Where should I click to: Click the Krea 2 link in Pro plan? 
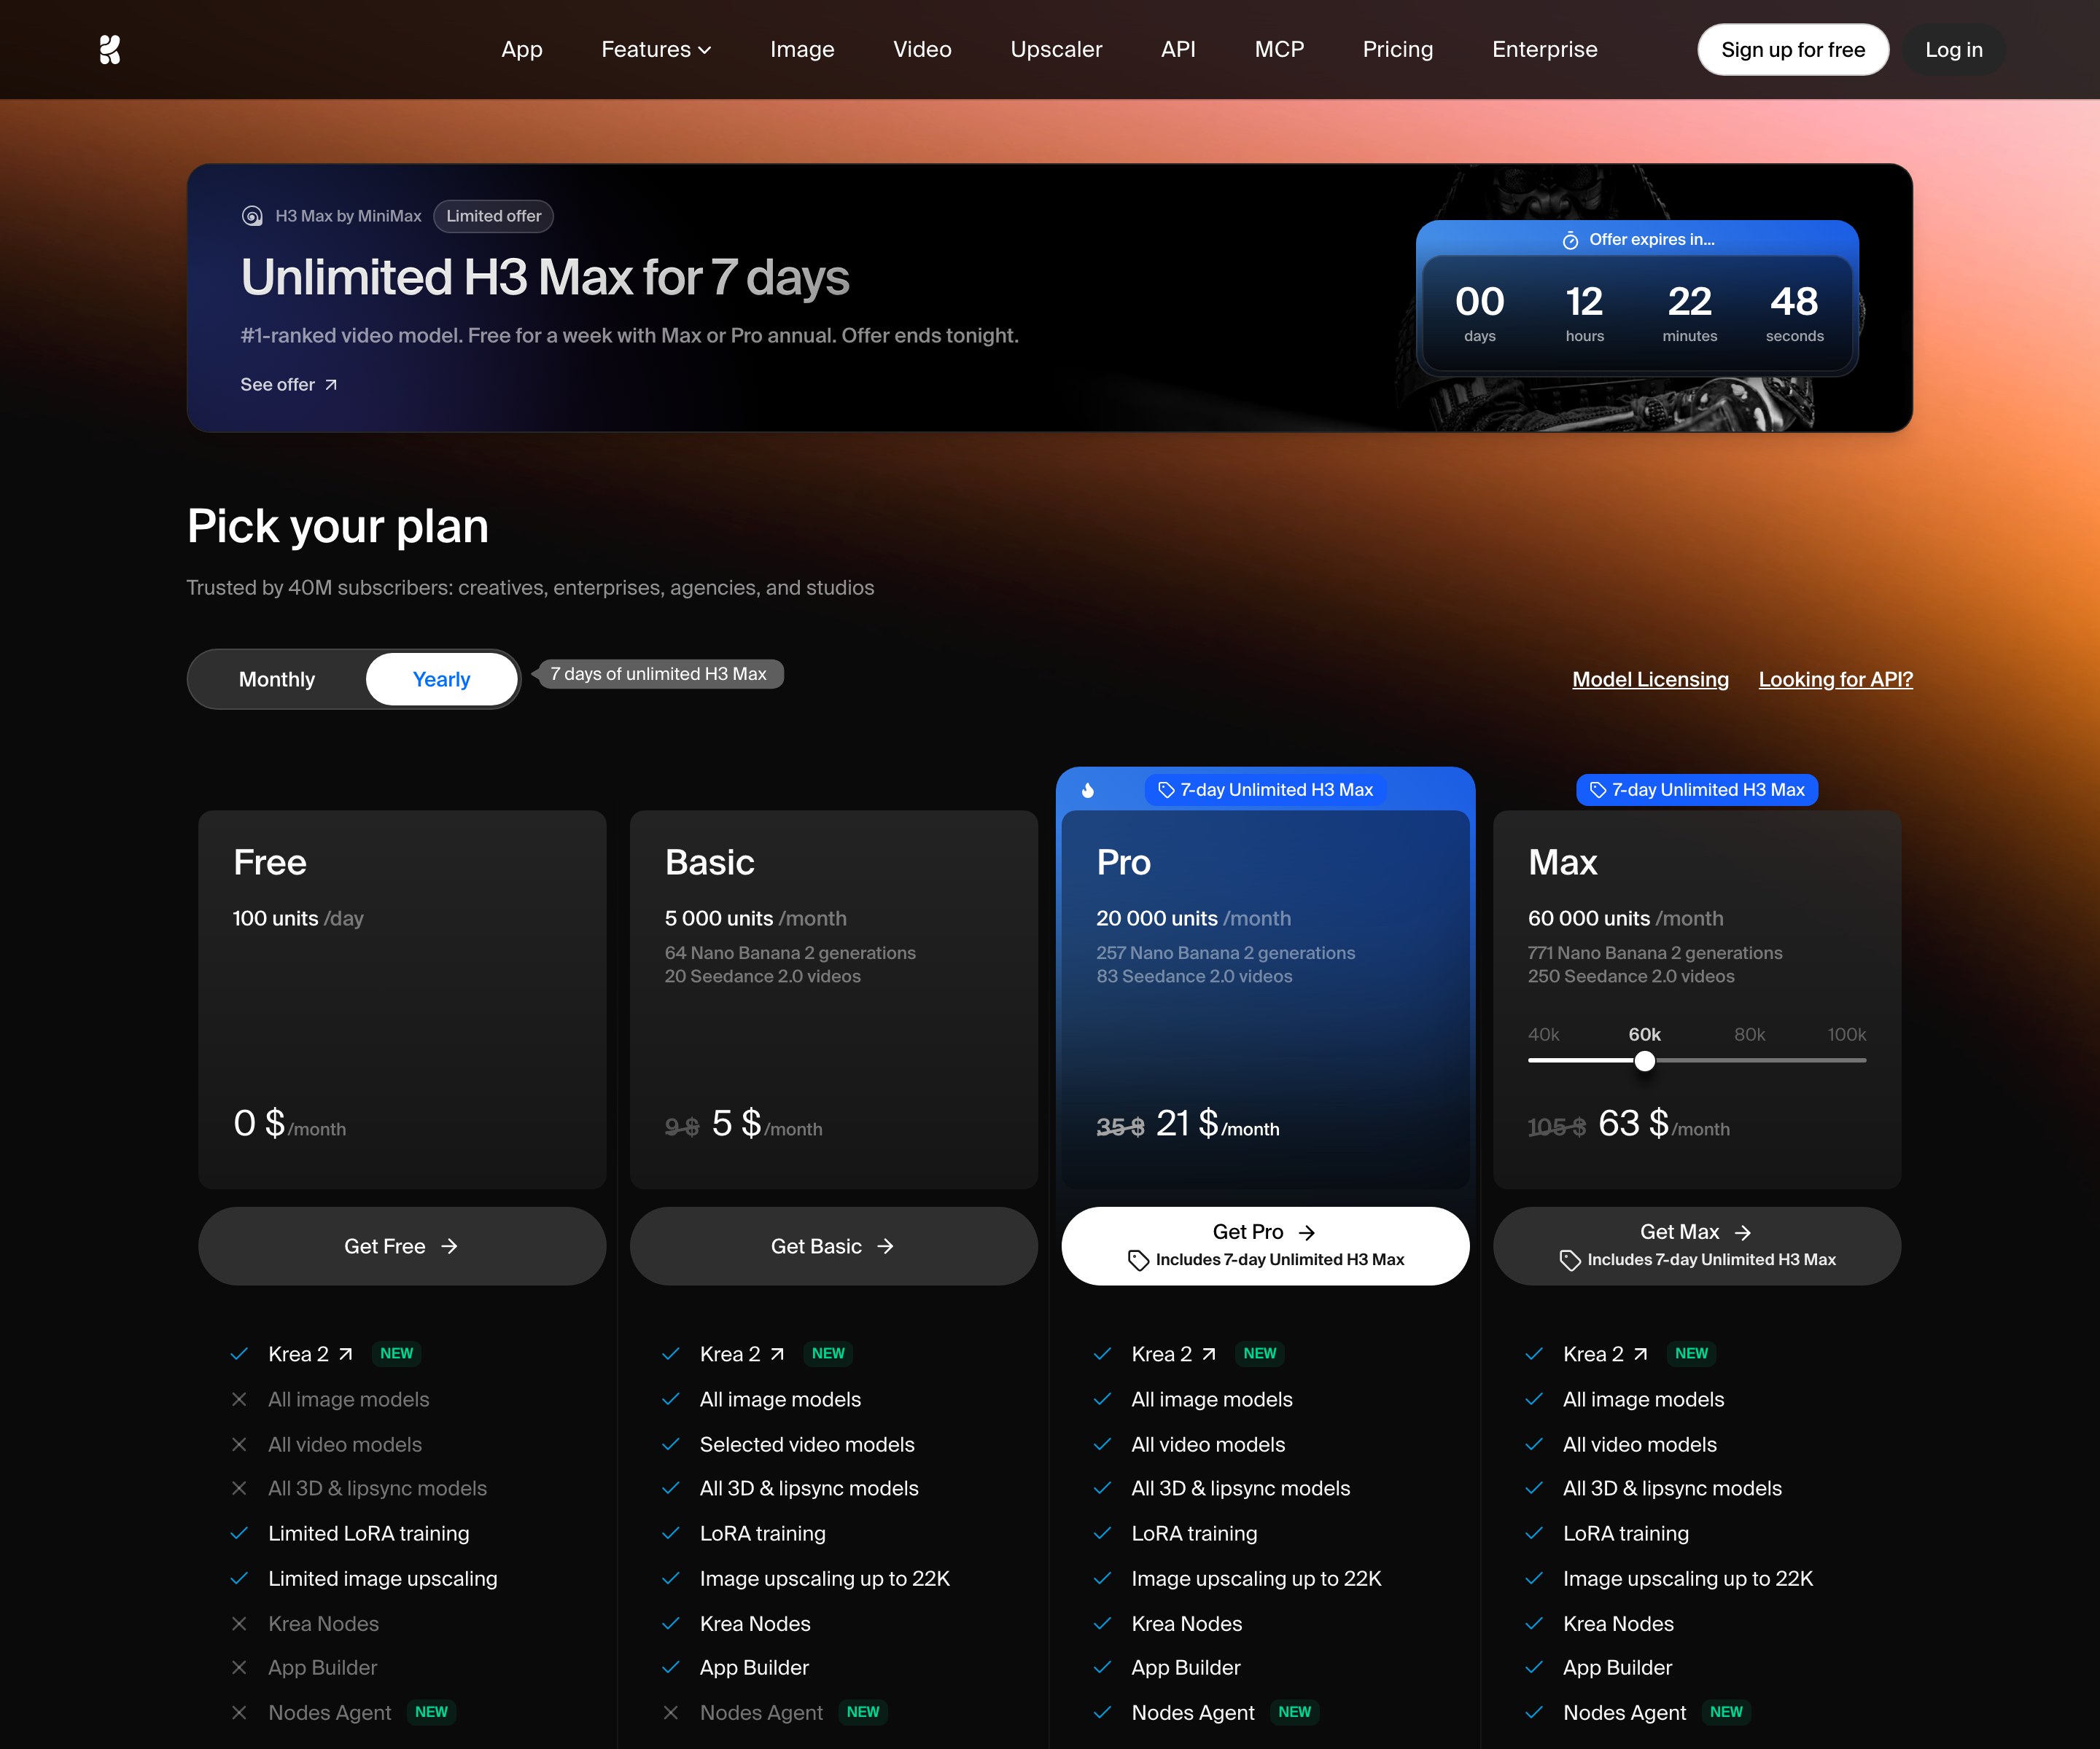point(1174,1354)
